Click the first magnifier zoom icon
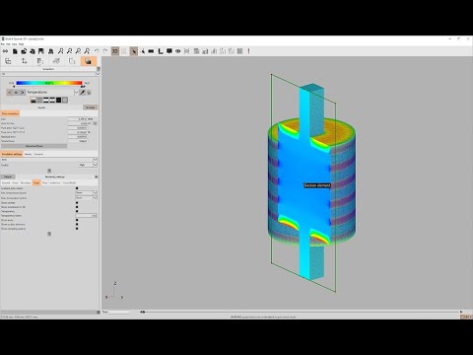This screenshot has width=473, height=355. tap(61, 51)
